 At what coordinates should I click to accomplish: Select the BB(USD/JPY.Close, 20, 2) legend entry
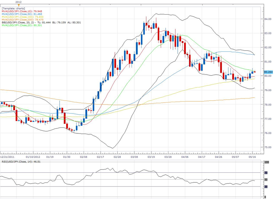[x=41, y=23]
